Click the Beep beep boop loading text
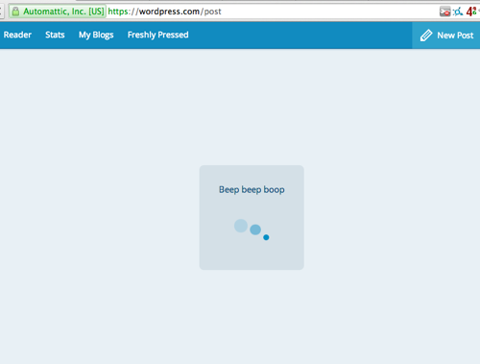This screenshot has height=364, width=480. [x=252, y=190]
